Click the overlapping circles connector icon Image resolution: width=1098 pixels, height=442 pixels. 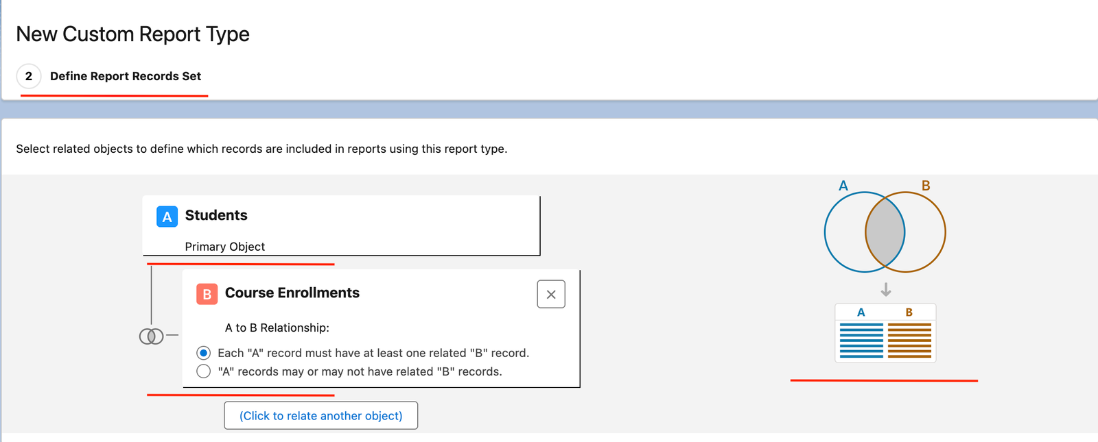pyautogui.click(x=151, y=336)
